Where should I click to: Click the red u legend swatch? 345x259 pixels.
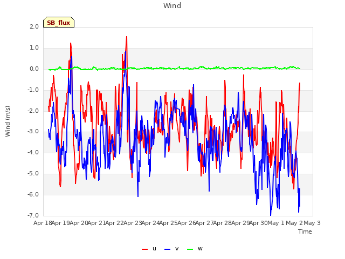(145, 249)
